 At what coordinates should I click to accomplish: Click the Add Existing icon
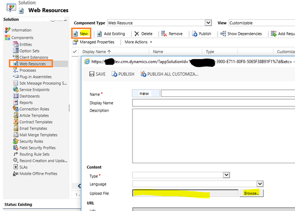point(99,34)
